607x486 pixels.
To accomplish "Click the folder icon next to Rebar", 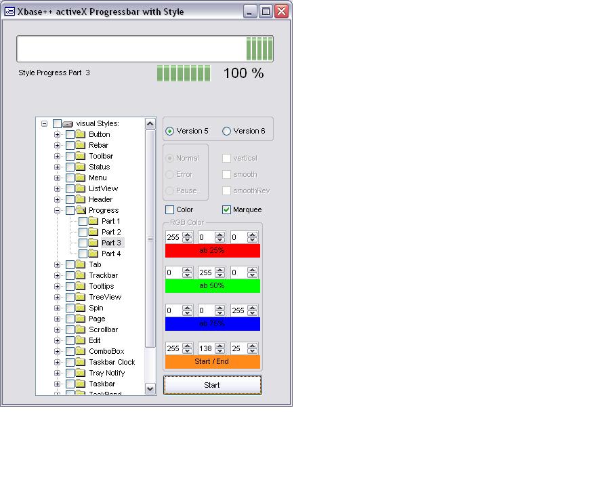I will tap(81, 145).
